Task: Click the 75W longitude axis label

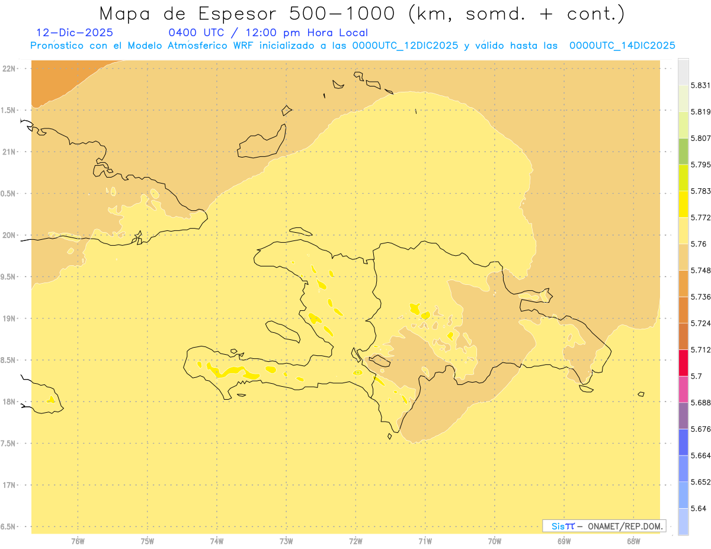Action: point(148,541)
